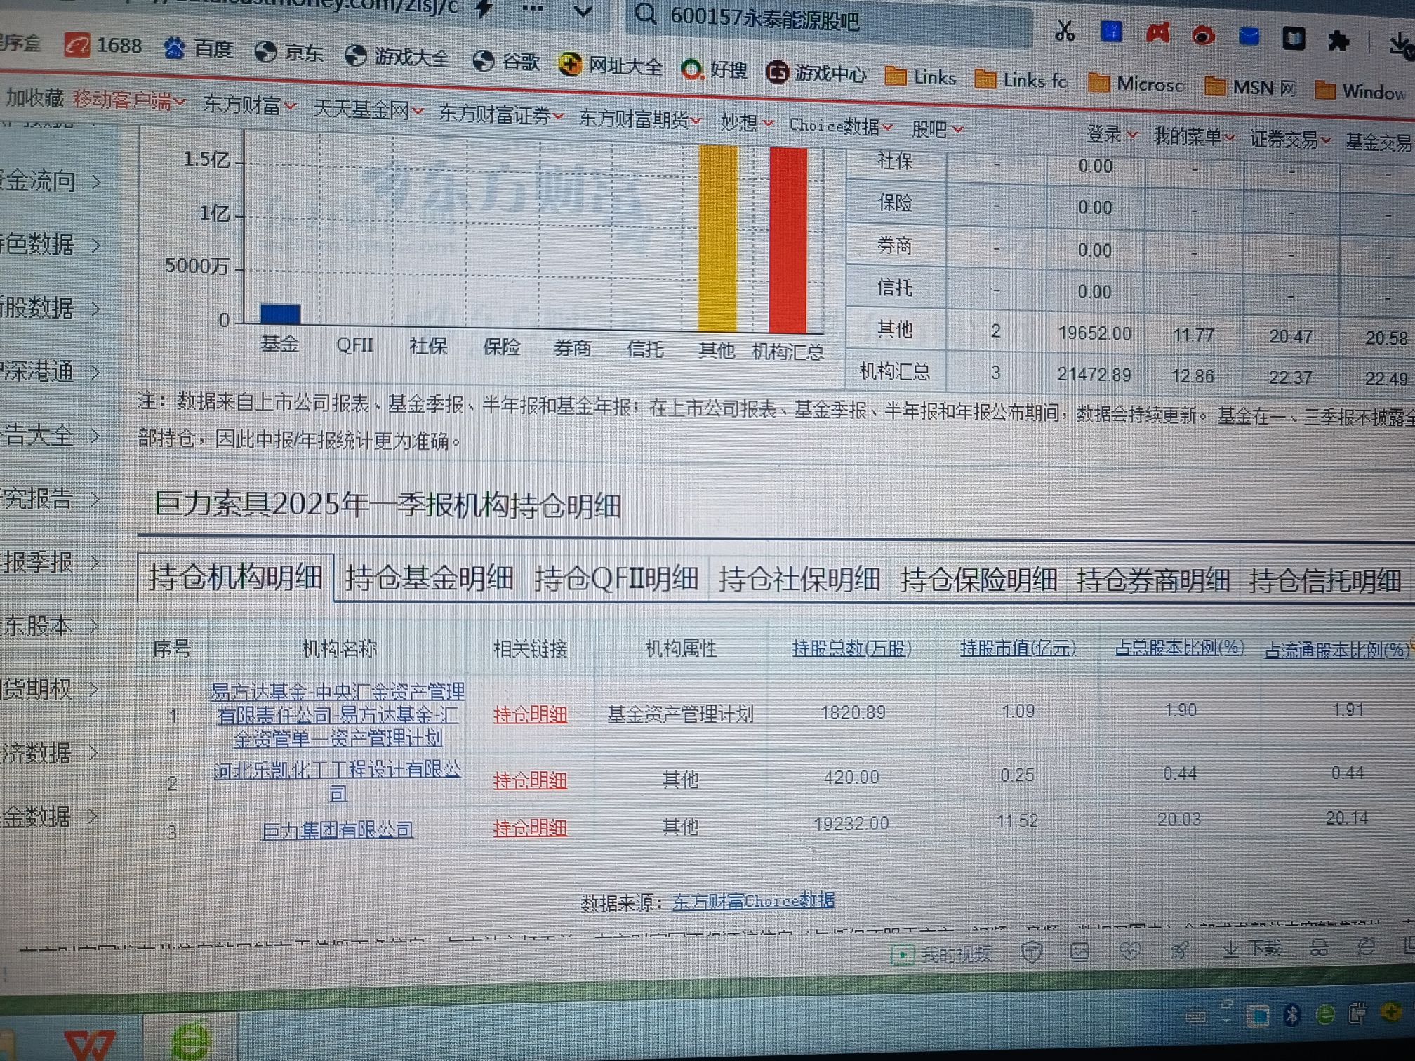Viewport: 1415px width, 1061px height.
Task: Sort by 持股市值(亿元) column header
Action: 1018,648
